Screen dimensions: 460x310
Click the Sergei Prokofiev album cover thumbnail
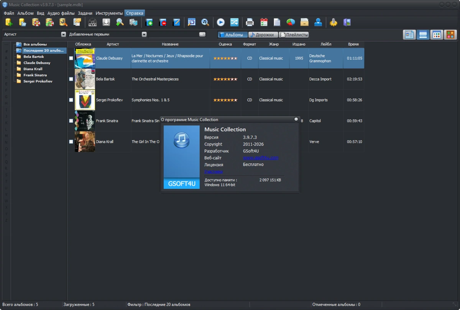coord(85,100)
